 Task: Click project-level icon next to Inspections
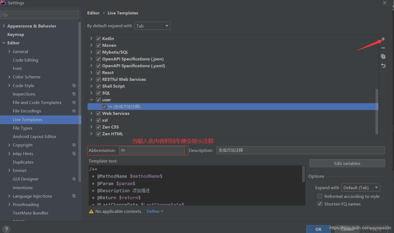[74, 94]
